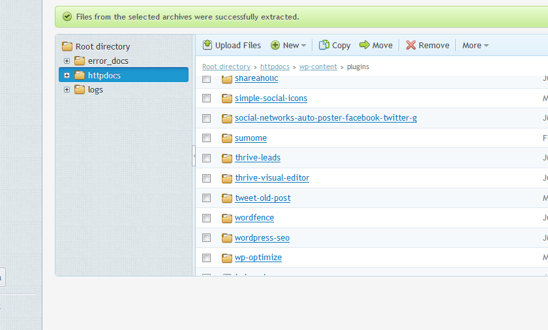
Task: Click the green success checkmark icon
Action: pyautogui.click(x=67, y=16)
